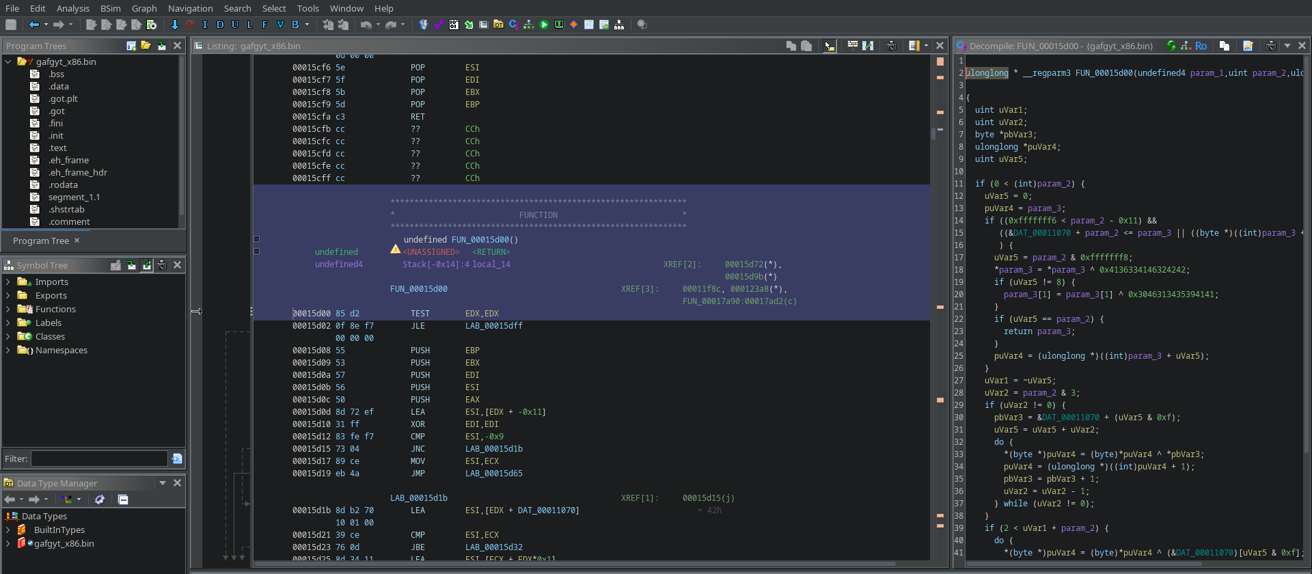Open the Analysis menu
This screenshot has height=574, width=1312.
click(73, 8)
